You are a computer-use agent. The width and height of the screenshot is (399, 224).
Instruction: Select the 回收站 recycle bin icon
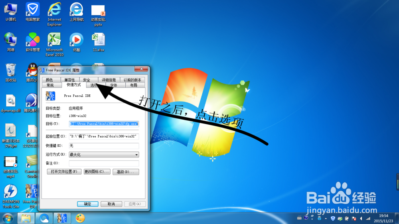click(x=10, y=73)
